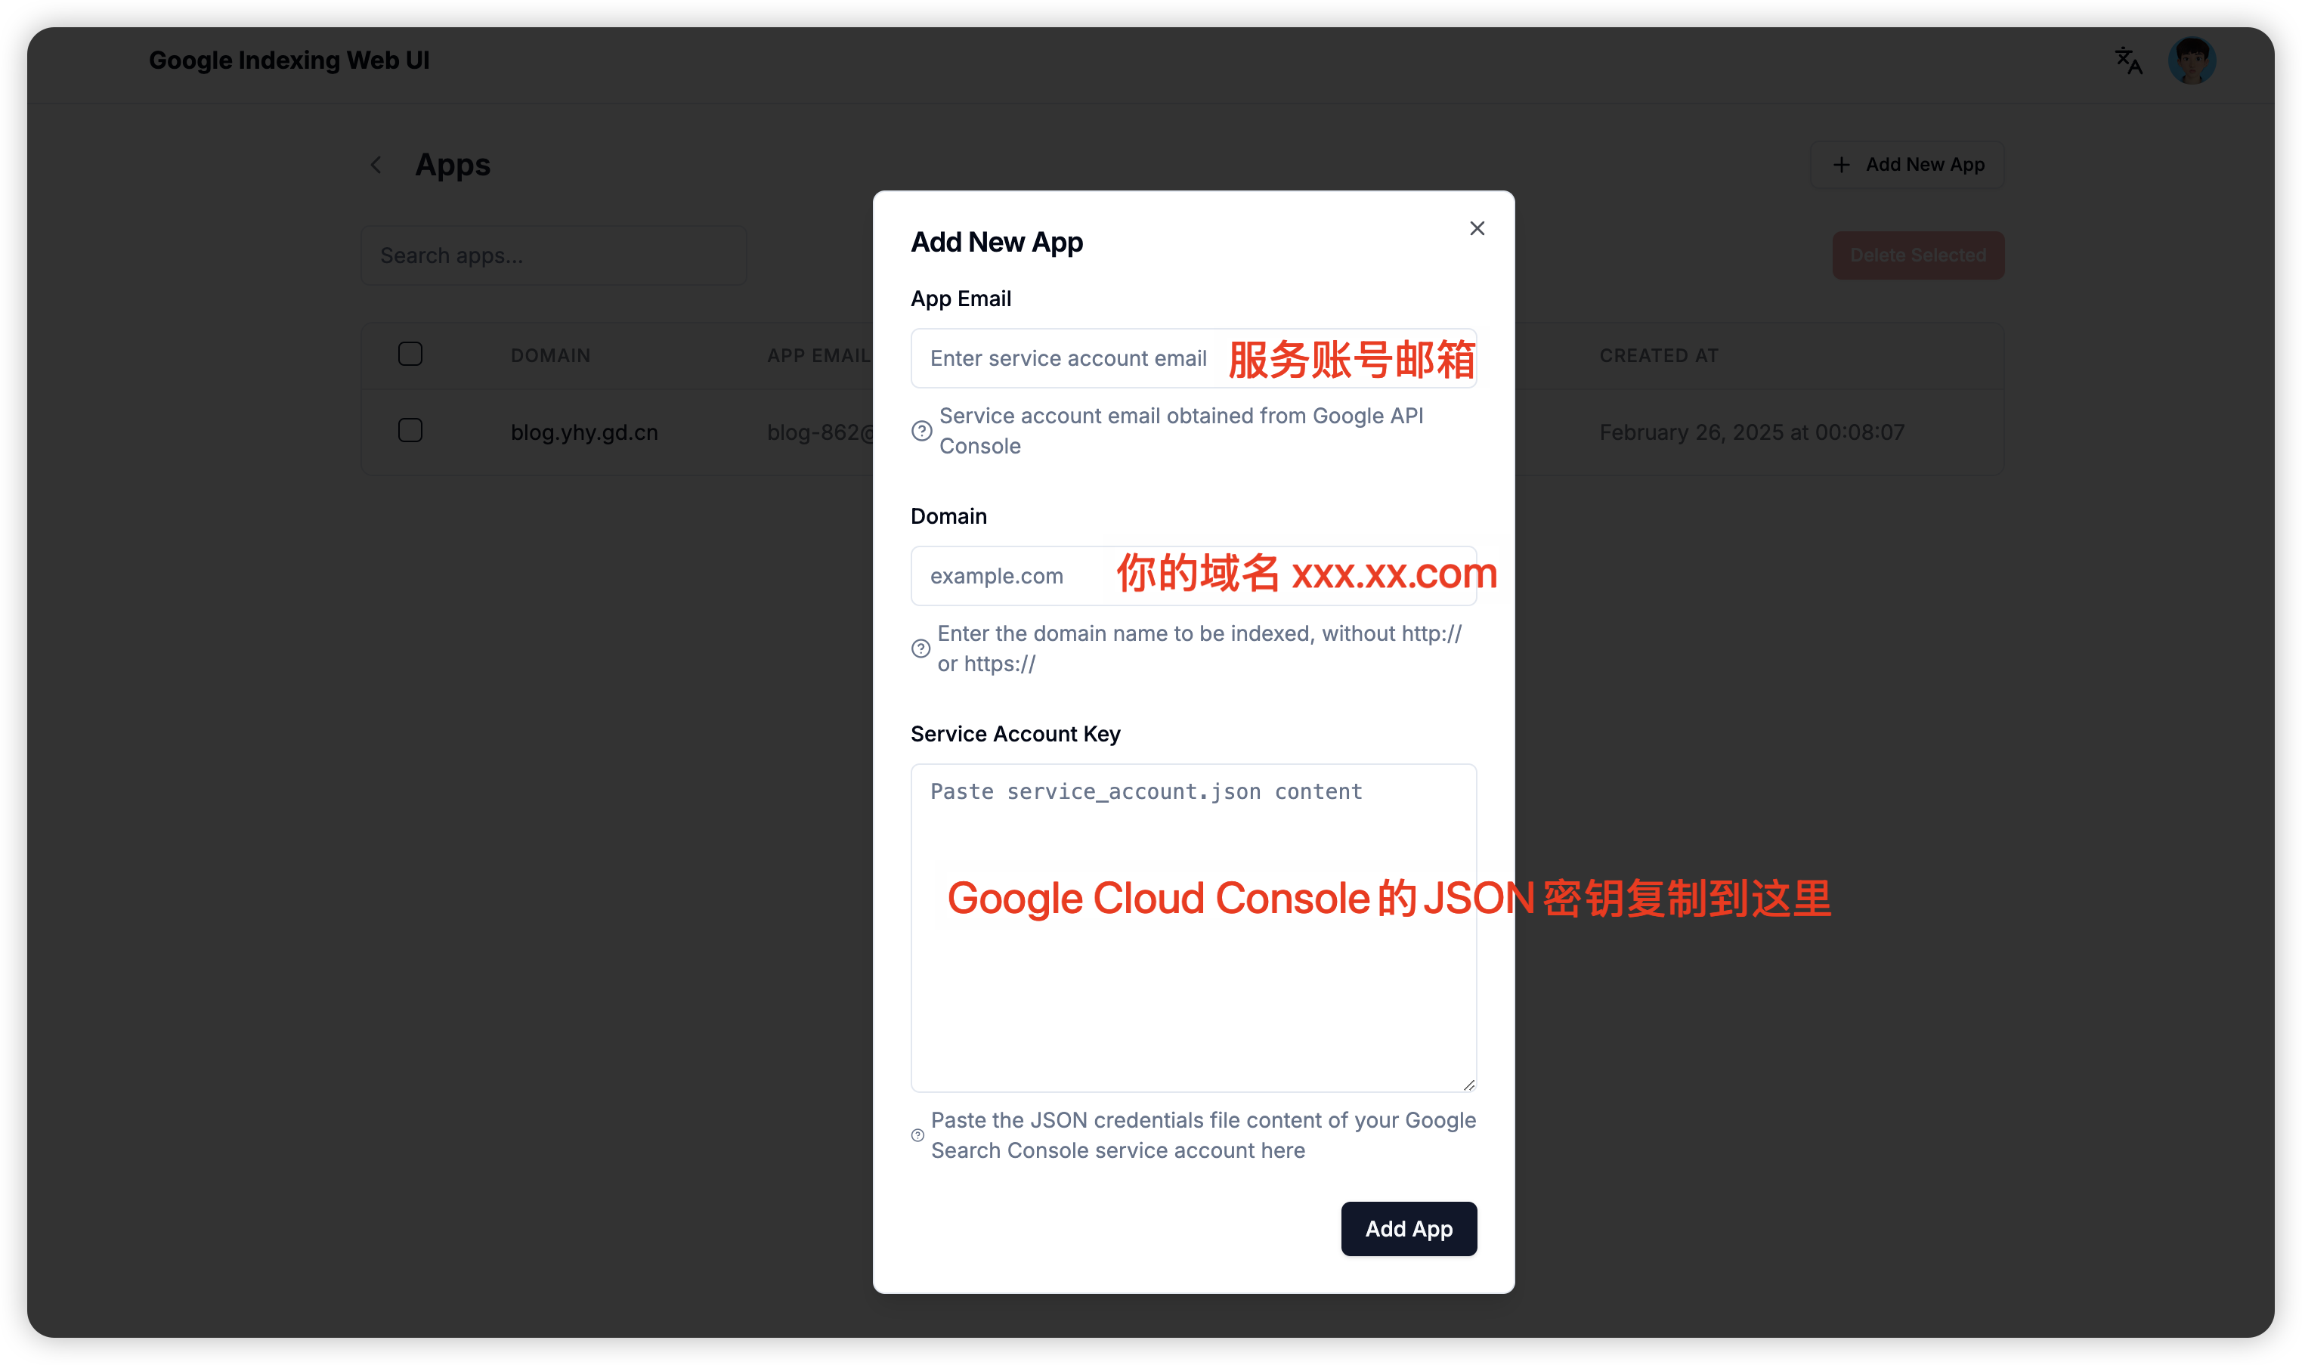Screen dimensions: 2302x1365
Task: Click the APP EMAIL column header
Action: point(818,355)
